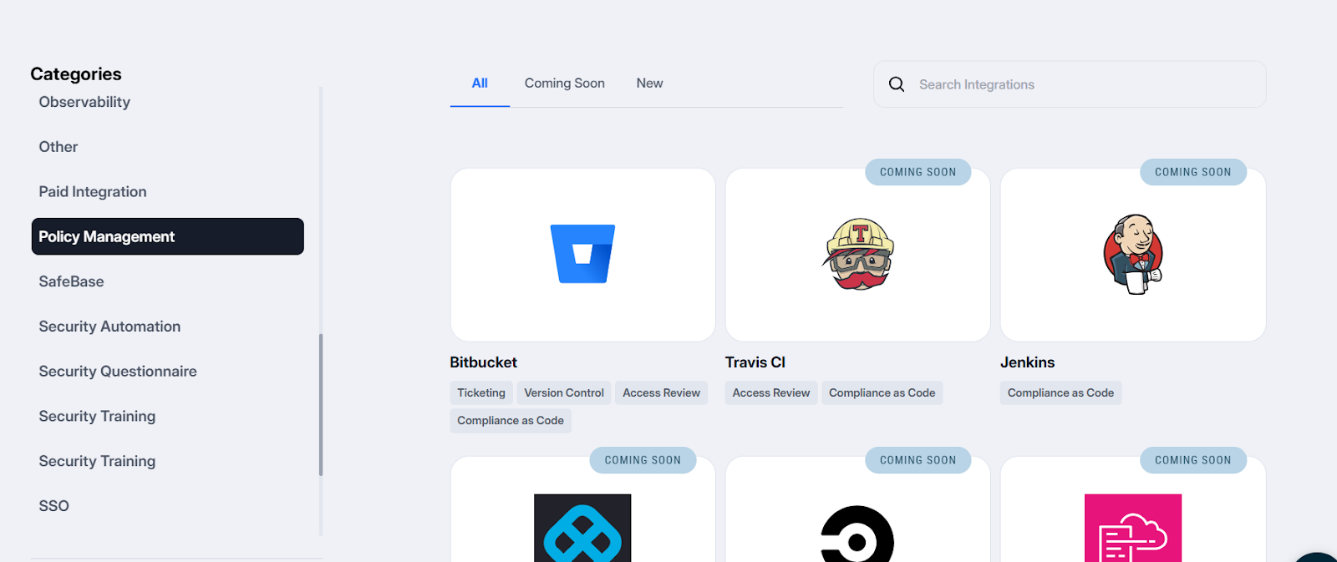The height and width of the screenshot is (562, 1337).
Task: Select the Observability category
Action: coord(84,102)
